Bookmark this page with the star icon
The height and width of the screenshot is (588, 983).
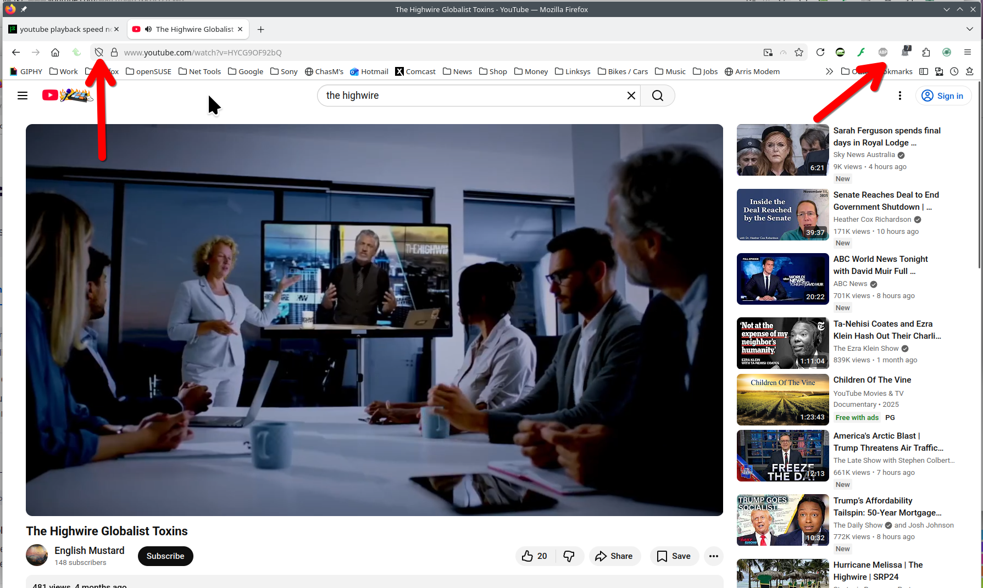coord(799,52)
